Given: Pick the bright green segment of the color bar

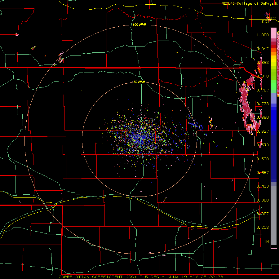Looking at the screenshot, I should [274, 85].
